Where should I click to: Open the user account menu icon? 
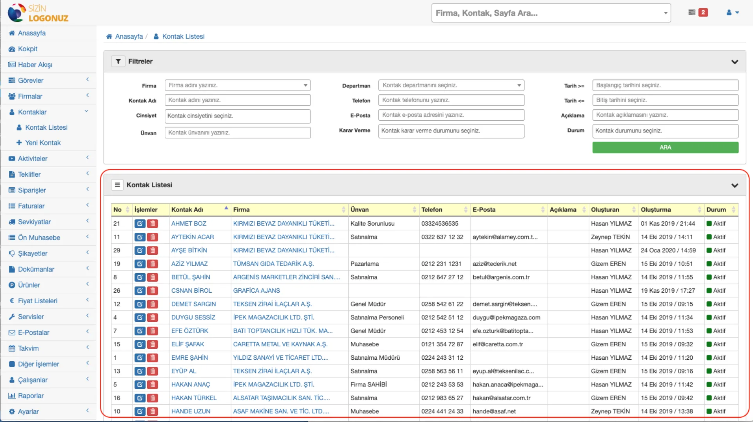(732, 13)
